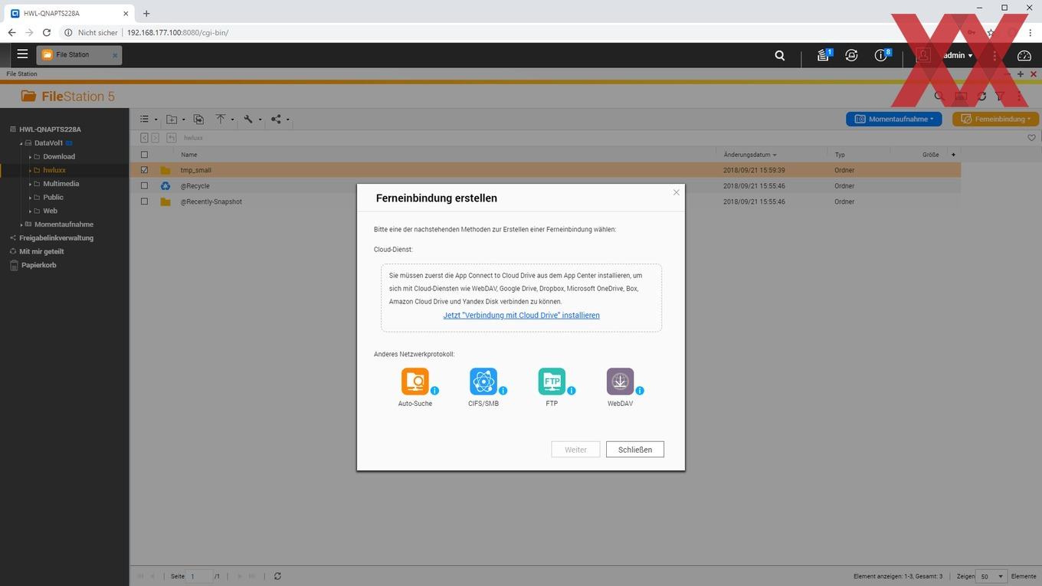Click the Schließen button
1042x586 pixels.
(634, 450)
